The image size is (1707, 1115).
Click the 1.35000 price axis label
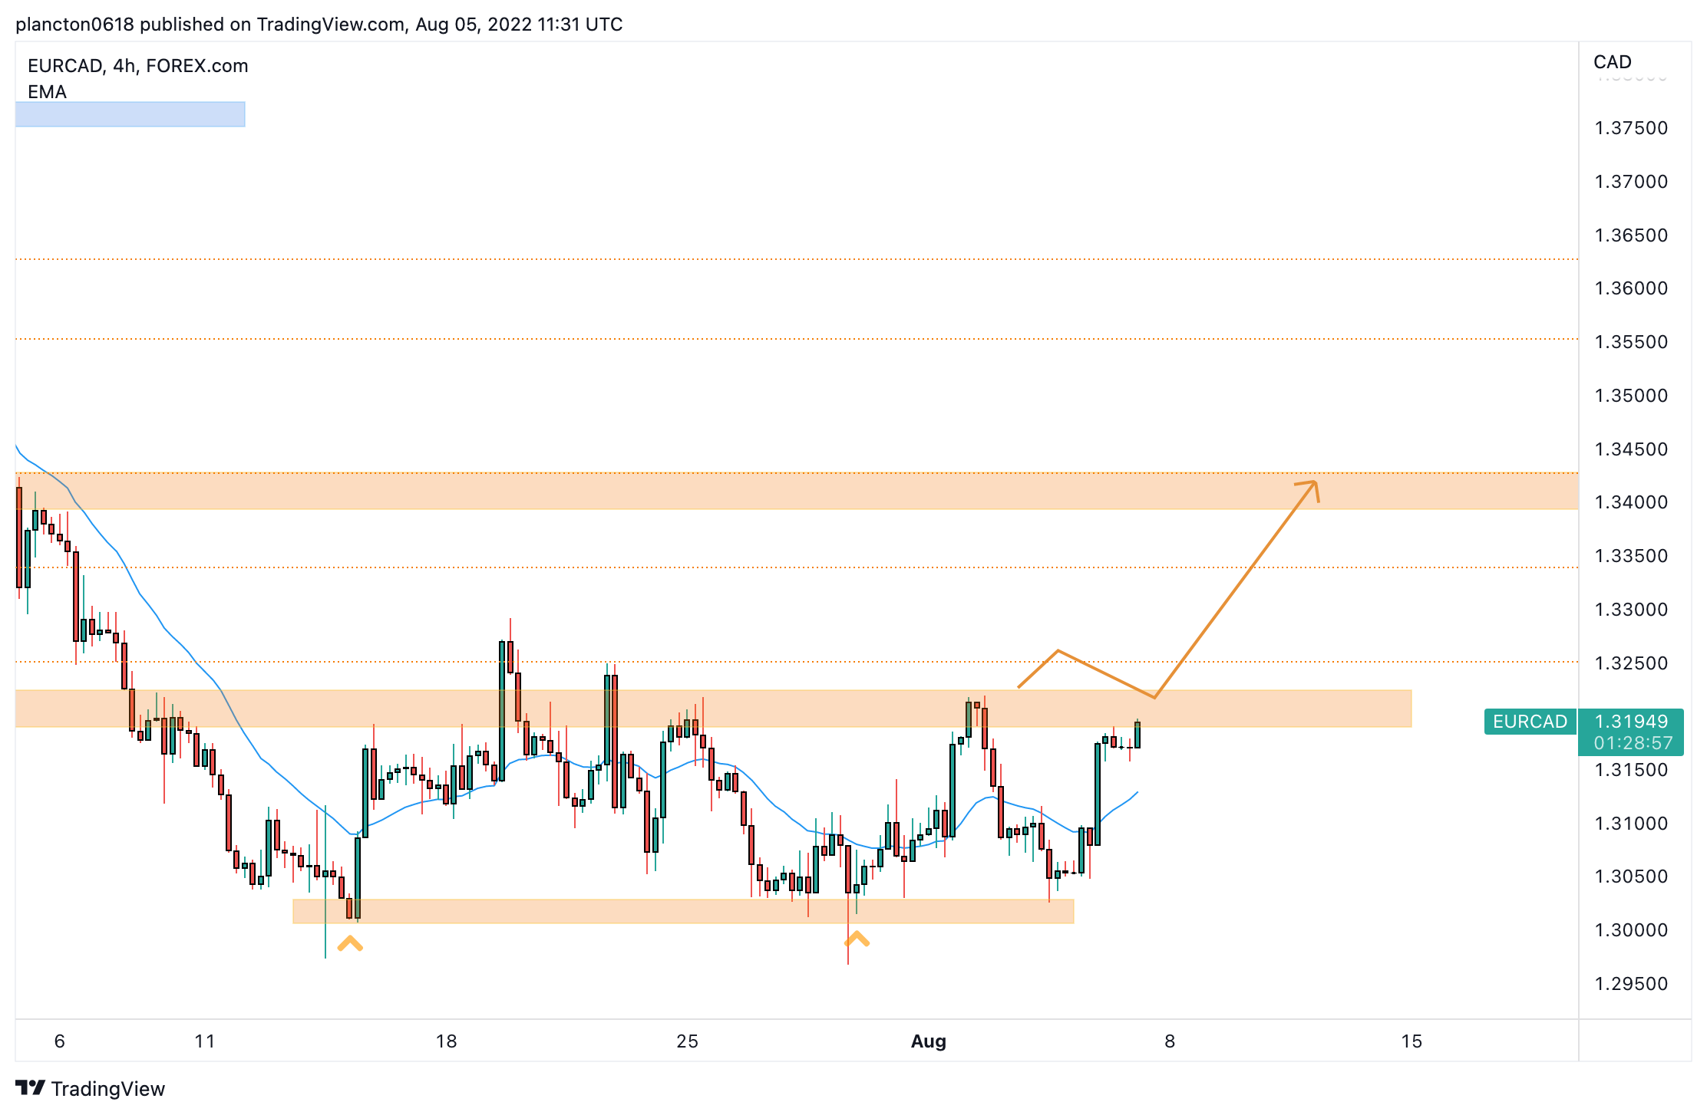point(1631,396)
